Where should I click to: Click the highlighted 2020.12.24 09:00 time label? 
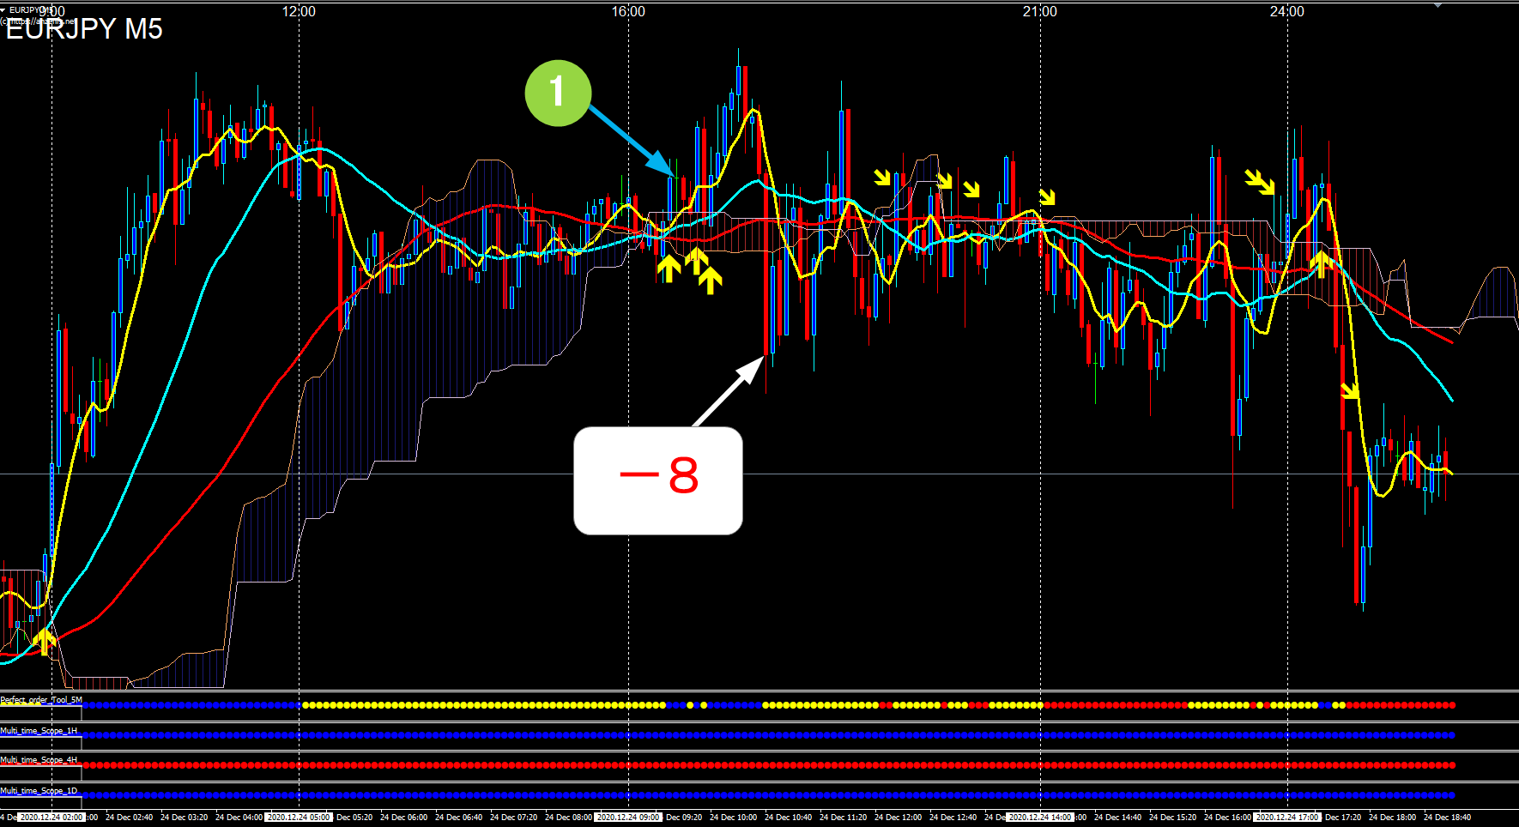point(628,818)
